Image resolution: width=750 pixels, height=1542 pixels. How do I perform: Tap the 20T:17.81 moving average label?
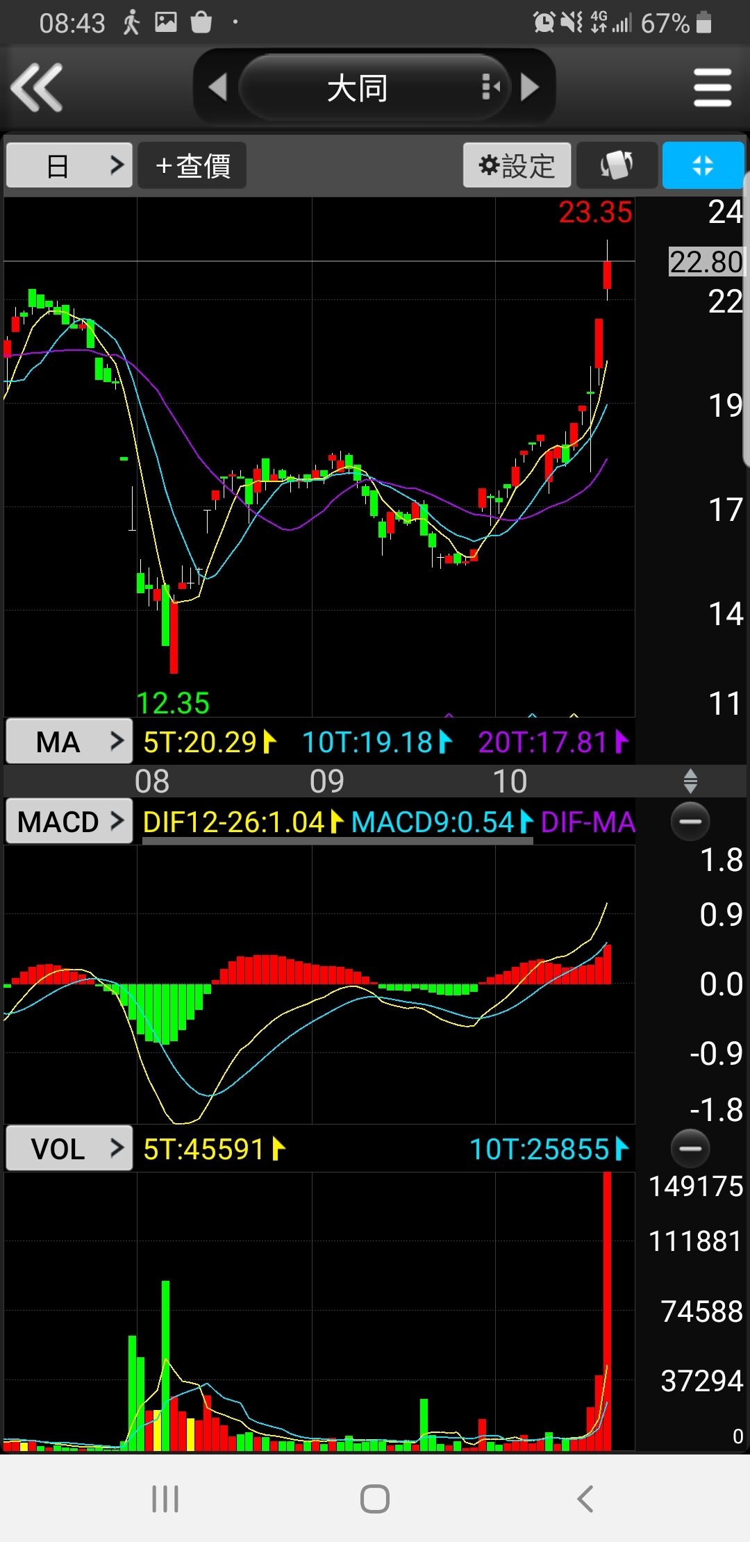pos(553,742)
